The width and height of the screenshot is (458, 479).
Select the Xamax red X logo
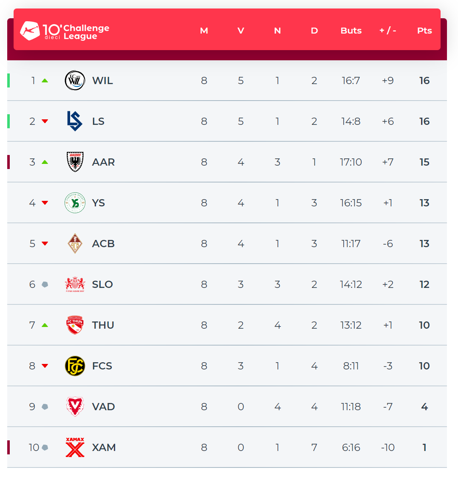[x=75, y=447]
